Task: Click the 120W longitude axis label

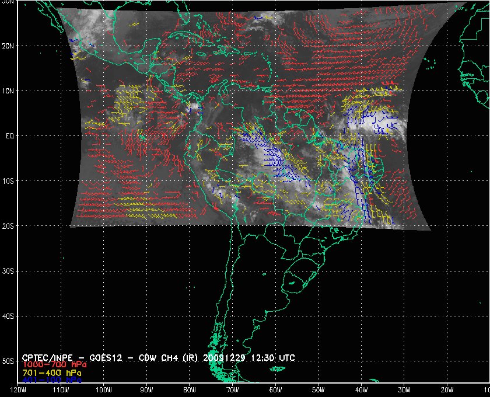Action: [x=18, y=391]
